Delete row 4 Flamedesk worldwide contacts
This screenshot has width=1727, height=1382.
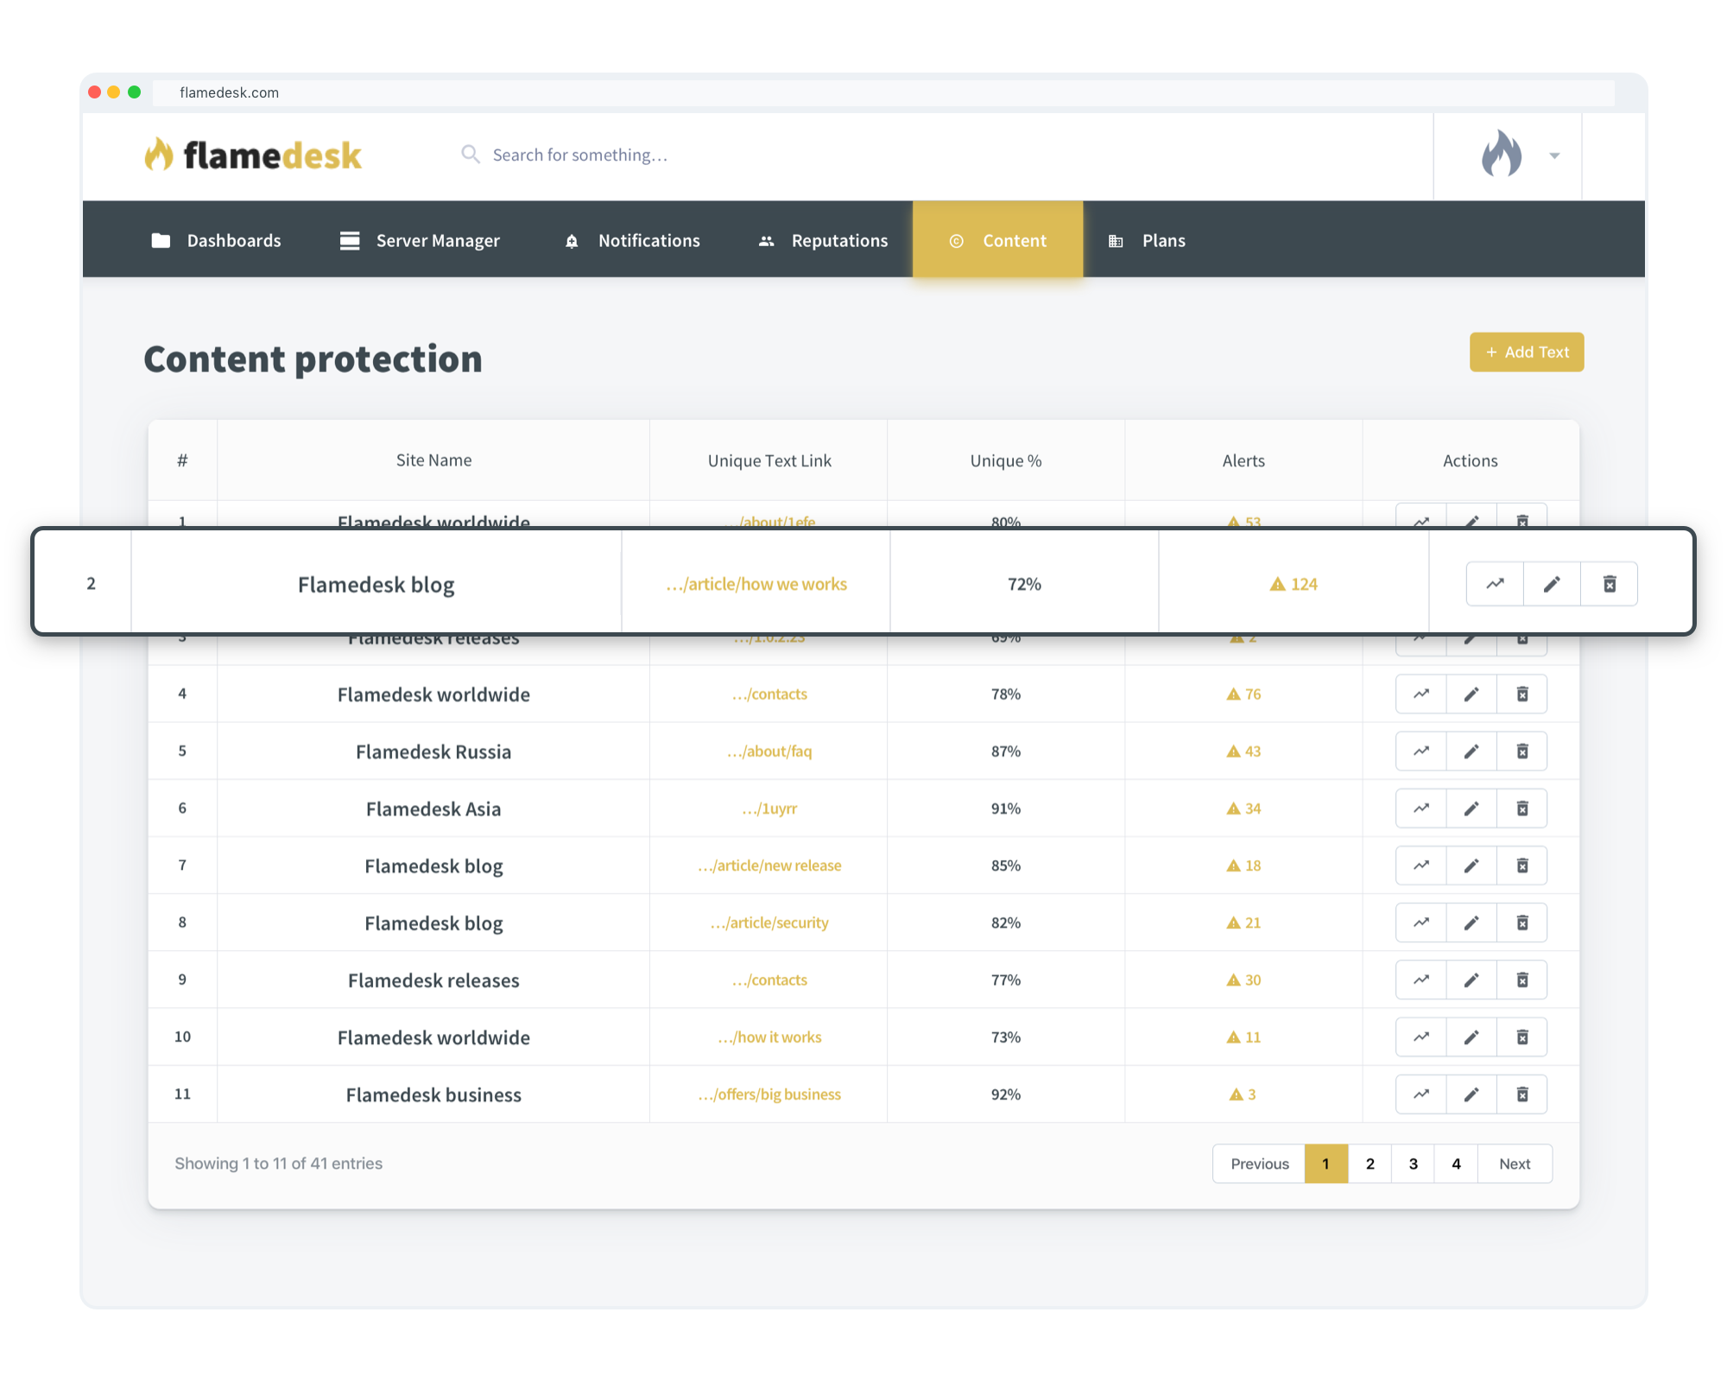1522,694
